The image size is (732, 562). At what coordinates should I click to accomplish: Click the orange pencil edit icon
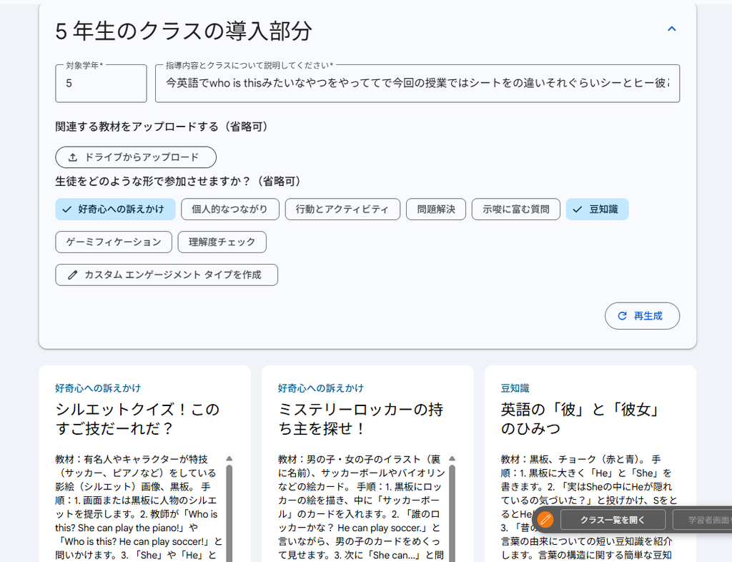[x=545, y=520]
